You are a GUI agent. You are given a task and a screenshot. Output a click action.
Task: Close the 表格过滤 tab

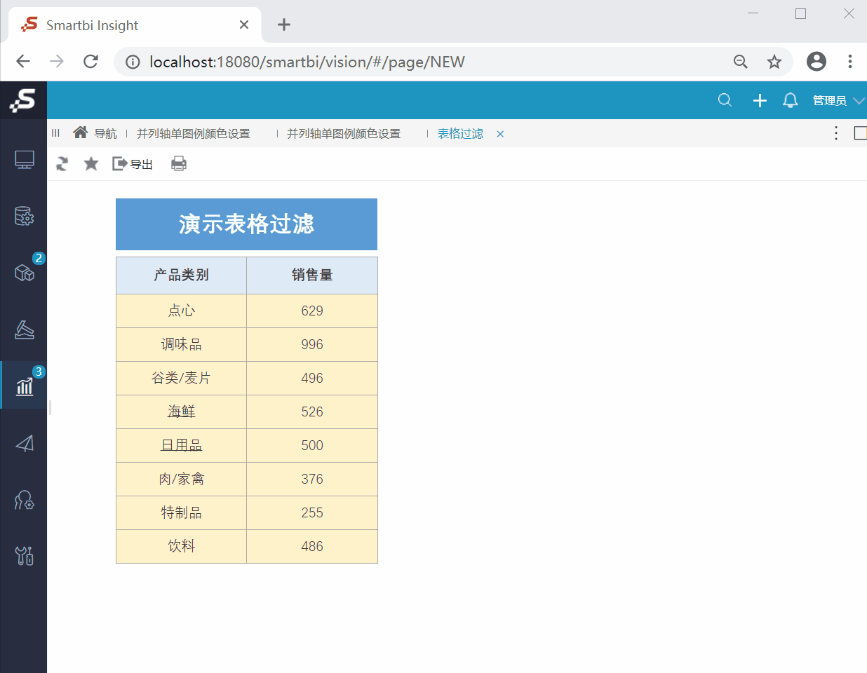tap(500, 134)
